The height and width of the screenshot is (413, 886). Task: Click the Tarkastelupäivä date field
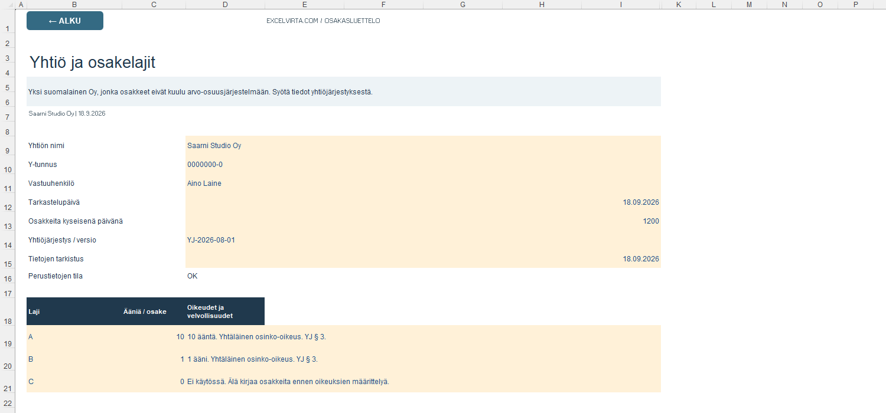tap(423, 202)
